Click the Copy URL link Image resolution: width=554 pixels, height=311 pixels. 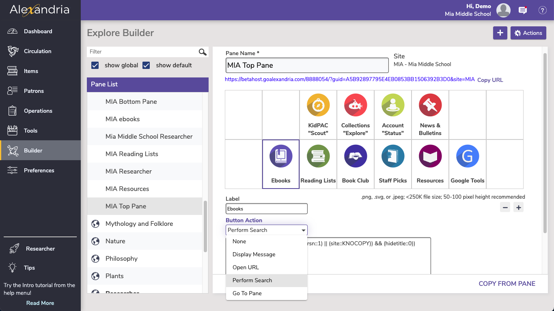coord(490,80)
